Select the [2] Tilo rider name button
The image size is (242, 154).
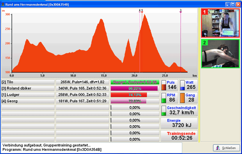coord(28,82)
